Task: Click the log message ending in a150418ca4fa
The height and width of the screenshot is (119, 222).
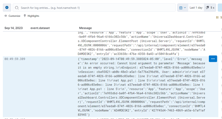Action: [141, 43]
